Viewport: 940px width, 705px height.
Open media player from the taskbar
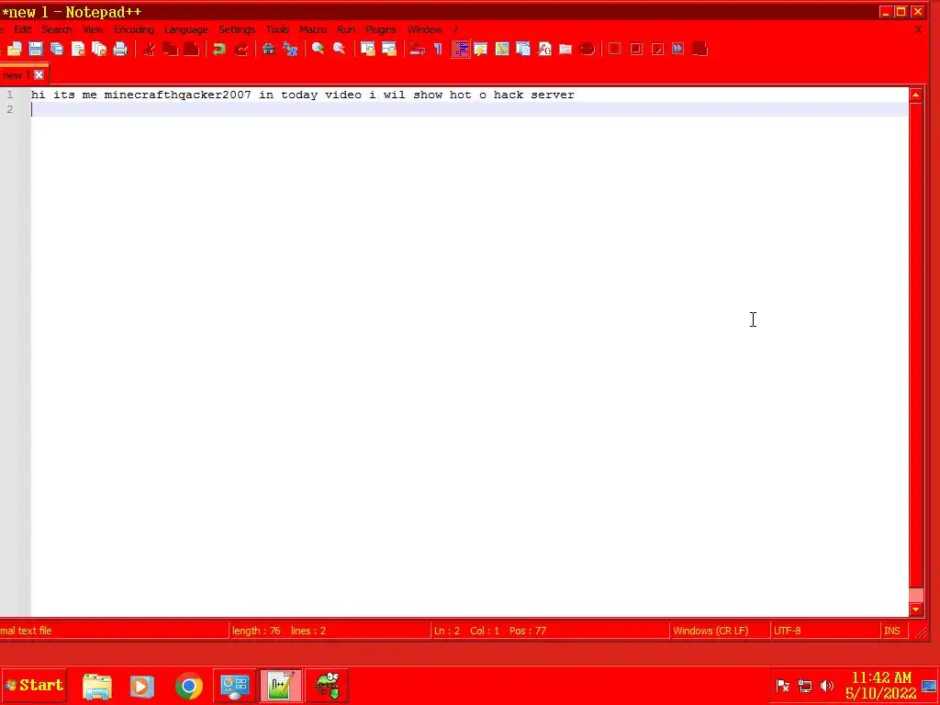pos(142,687)
